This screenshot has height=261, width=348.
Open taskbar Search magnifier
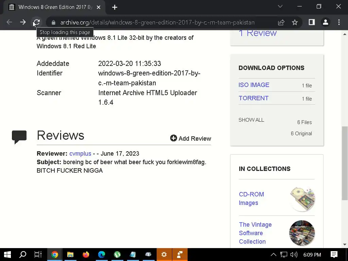coord(23,255)
